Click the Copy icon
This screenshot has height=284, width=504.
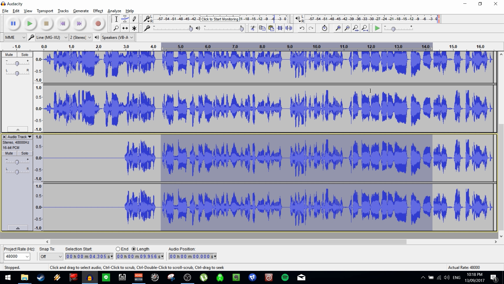(262, 28)
